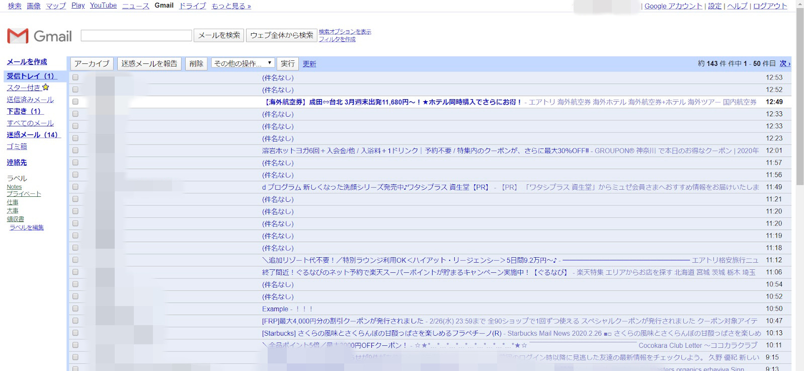Open YouTube in the top navigation bar
This screenshot has height=371, width=804.
103,6
